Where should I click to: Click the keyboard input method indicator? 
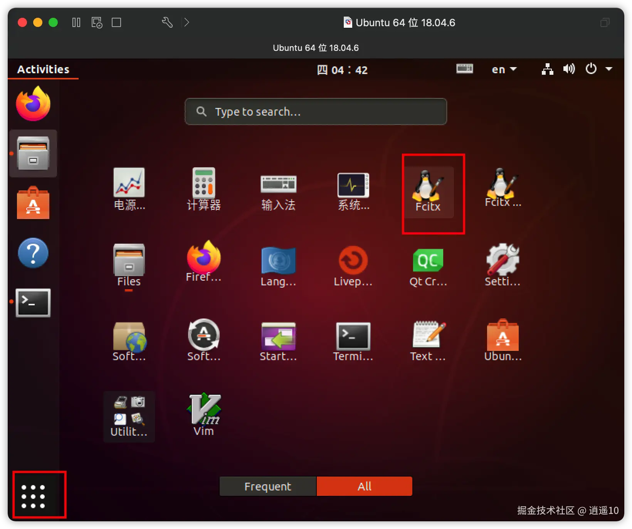[x=465, y=69]
